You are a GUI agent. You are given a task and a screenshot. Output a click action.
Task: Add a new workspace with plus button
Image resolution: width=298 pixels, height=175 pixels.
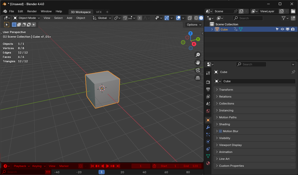coord(107,12)
